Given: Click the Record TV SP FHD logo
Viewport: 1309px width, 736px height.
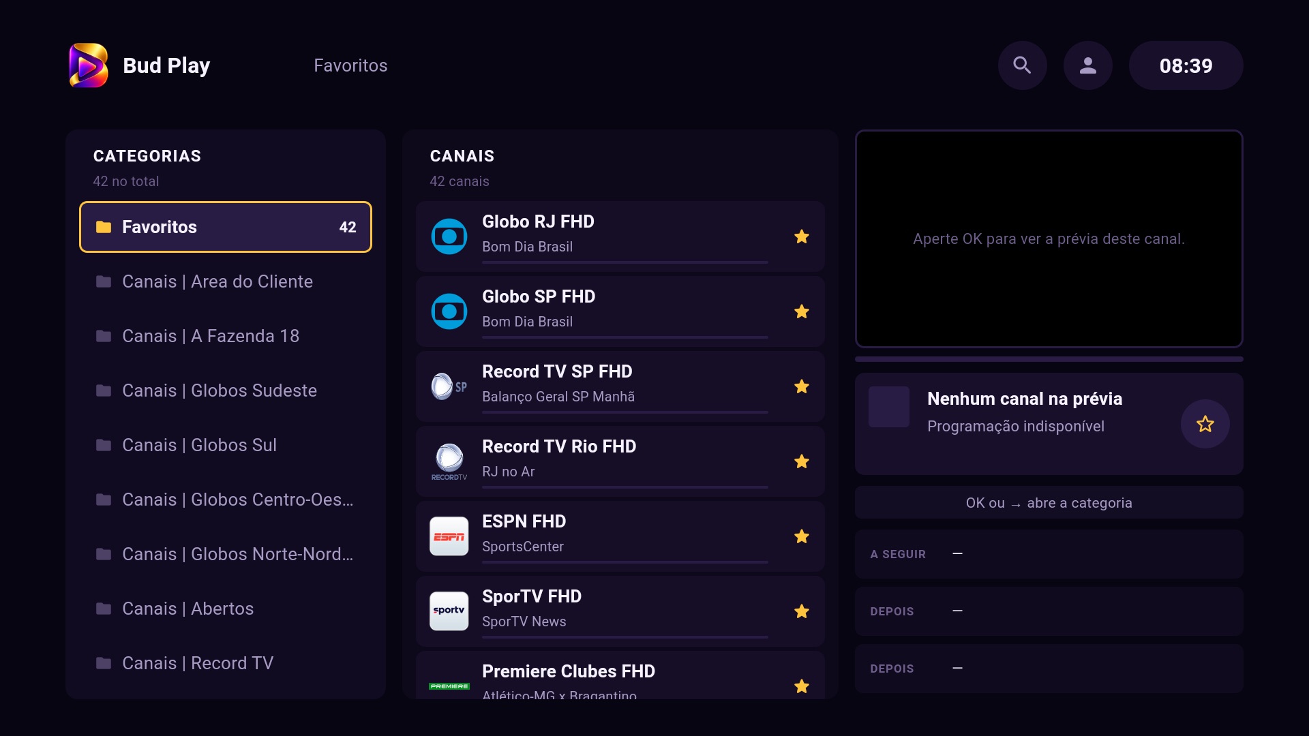Looking at the screenshot, I should click(x=449, y=386).
